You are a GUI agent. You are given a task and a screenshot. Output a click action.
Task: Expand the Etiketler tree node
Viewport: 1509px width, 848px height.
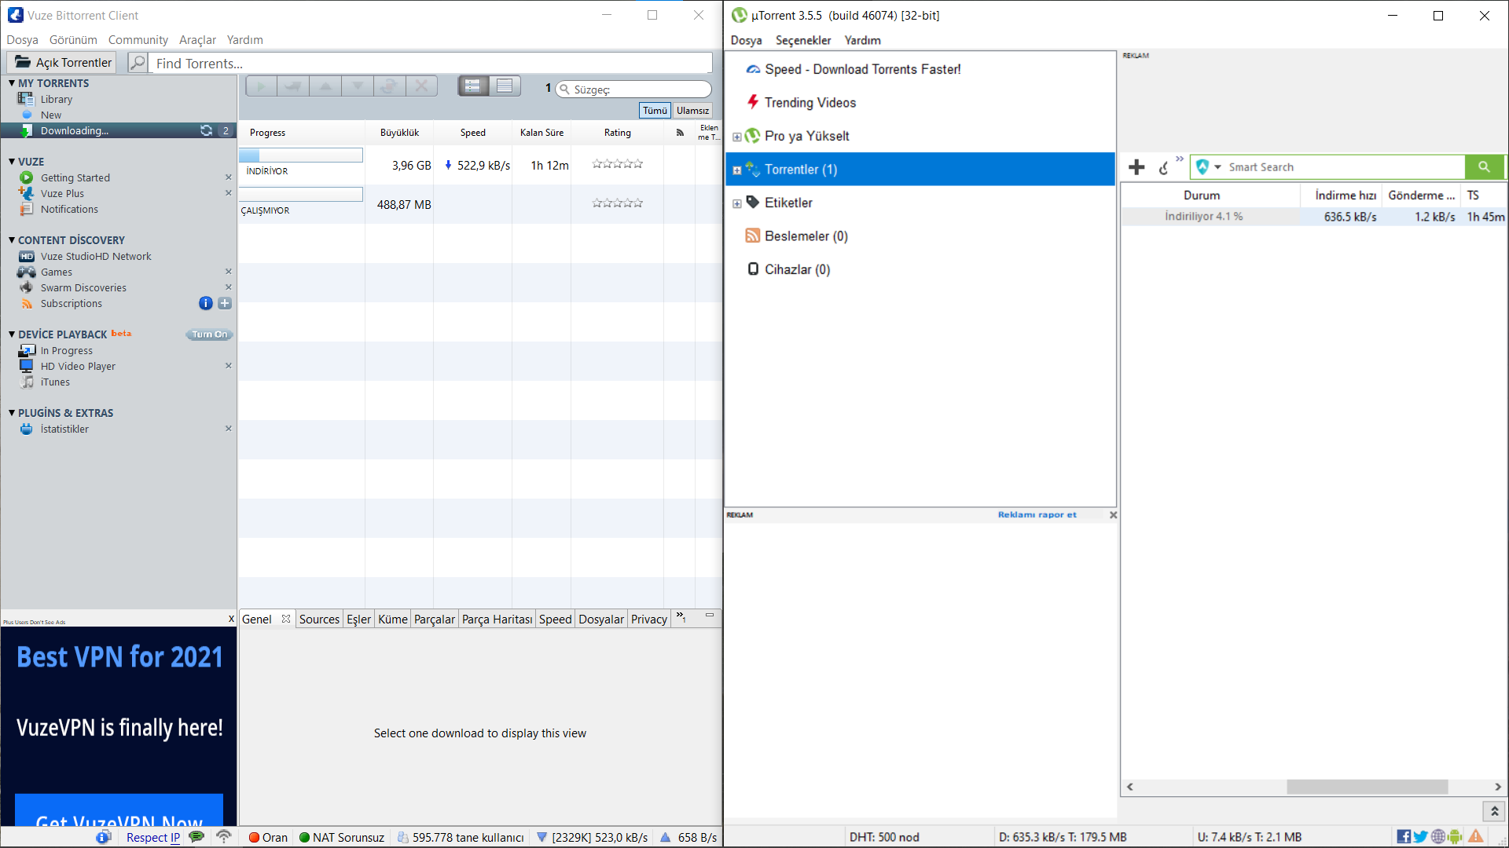coord(736,203)
